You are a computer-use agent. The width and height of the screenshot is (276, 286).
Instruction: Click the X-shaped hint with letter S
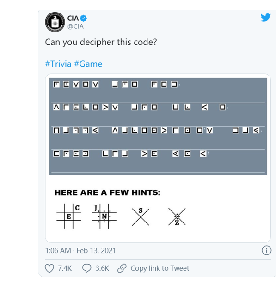[x=141, y=216]
